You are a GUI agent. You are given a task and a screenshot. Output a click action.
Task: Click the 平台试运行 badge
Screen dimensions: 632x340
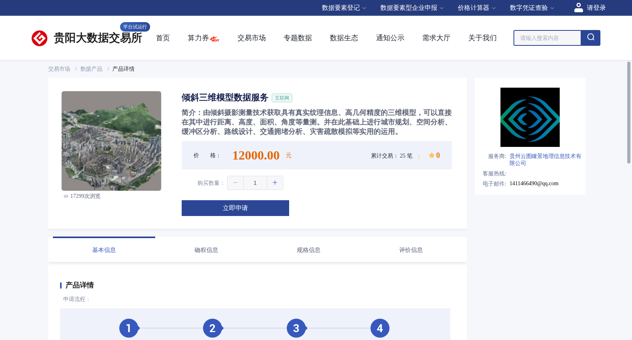pyautogui.click(x=135, y=27)
